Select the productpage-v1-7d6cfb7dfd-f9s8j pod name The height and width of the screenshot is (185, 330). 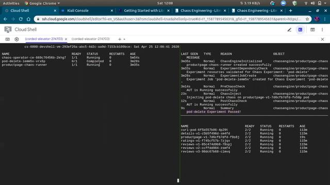click(210, 137)
